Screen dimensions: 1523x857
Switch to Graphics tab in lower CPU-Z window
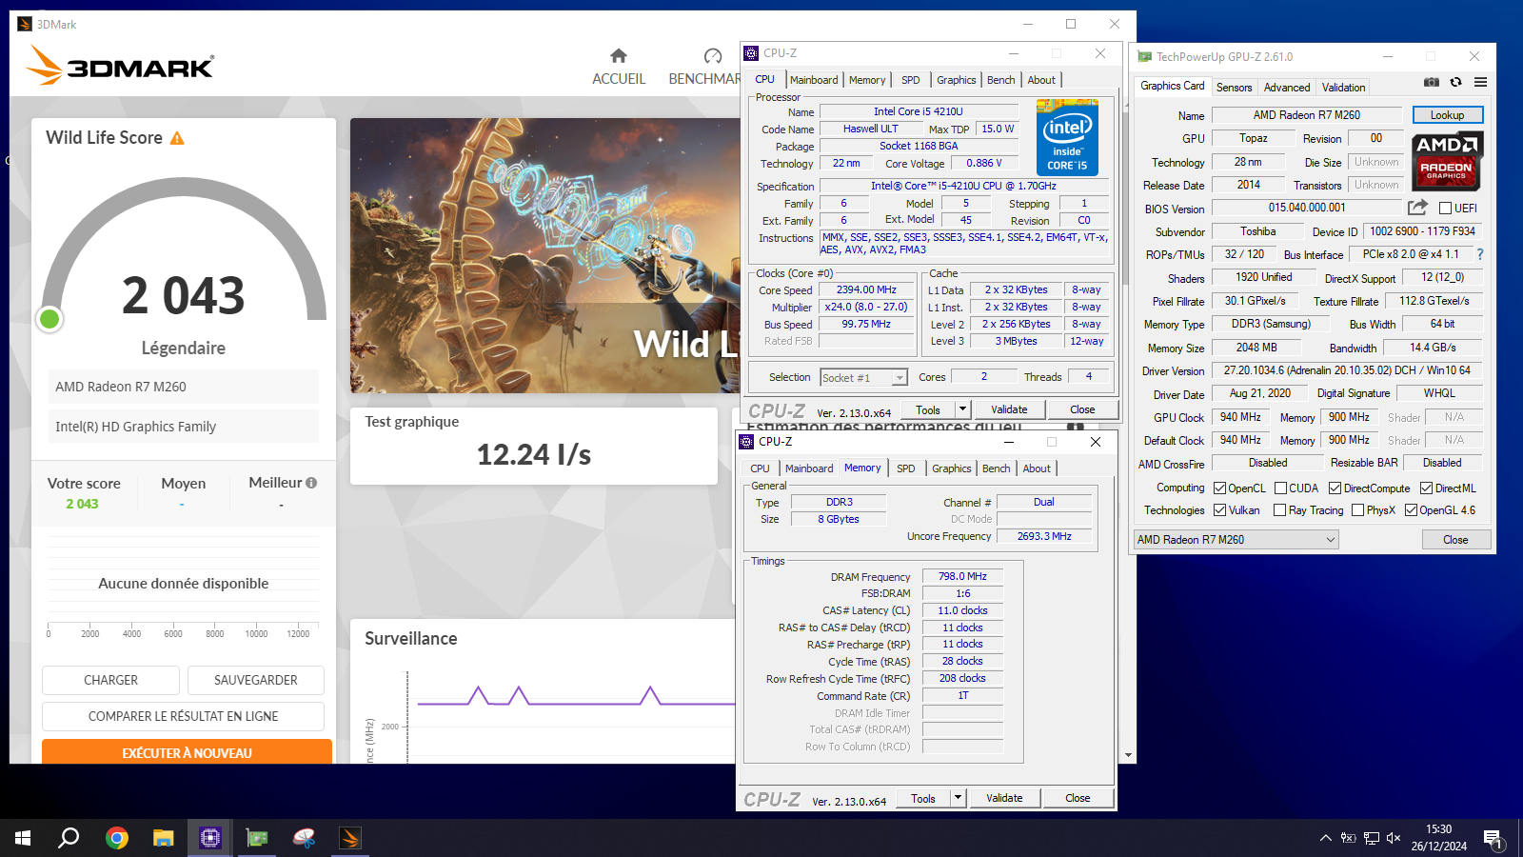tap(952, 468)
